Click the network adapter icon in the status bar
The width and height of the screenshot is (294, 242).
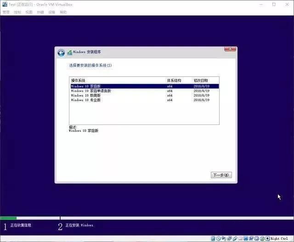pos(229,238)
